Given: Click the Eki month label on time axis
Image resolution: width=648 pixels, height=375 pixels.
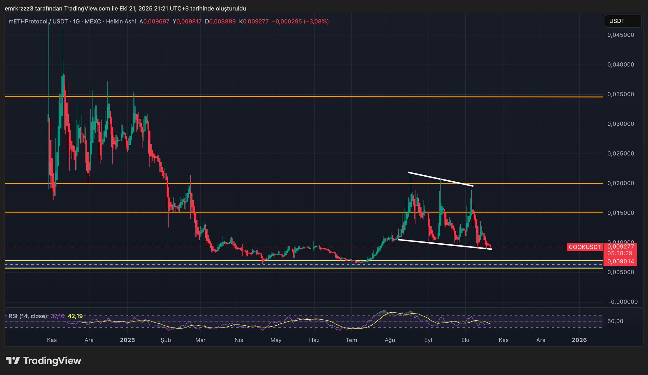Looking at the screenshot, I should tap(465, 340).
